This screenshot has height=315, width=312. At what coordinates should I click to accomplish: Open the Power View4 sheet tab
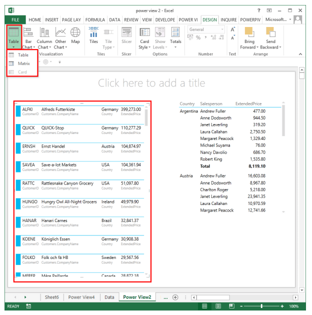(81, 297)
